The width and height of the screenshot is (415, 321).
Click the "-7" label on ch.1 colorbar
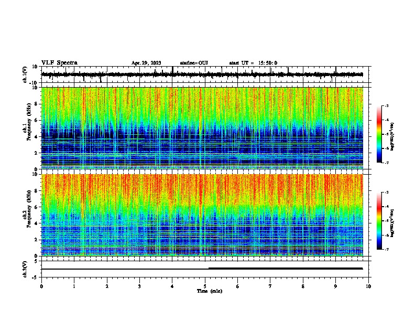point(386,163)
